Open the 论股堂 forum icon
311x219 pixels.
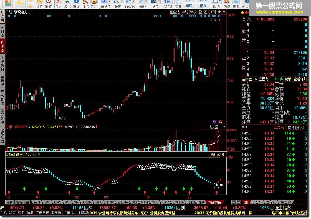[x=167, y=4]
